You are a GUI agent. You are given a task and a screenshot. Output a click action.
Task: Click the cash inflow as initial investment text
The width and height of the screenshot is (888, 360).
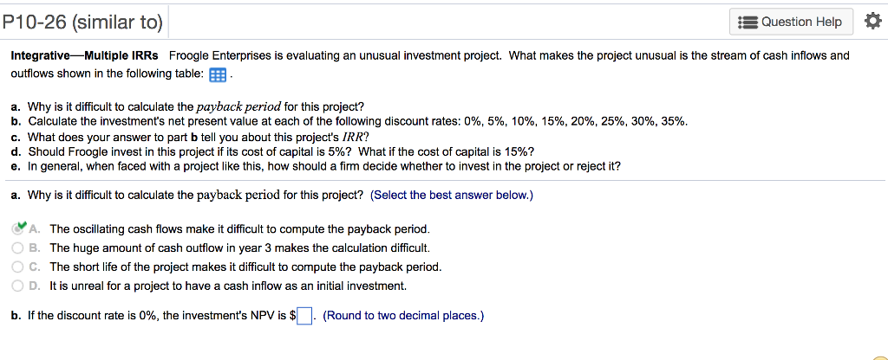pos(227,286)
